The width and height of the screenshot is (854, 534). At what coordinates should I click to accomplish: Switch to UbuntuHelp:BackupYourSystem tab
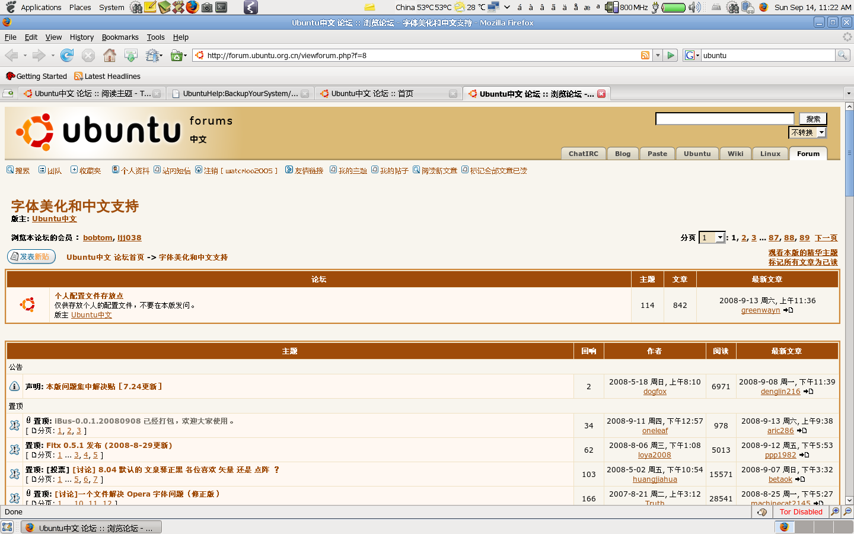click(240, 93)
